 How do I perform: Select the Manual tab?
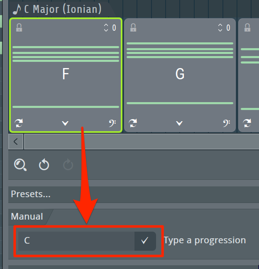(x=27, y=217)
